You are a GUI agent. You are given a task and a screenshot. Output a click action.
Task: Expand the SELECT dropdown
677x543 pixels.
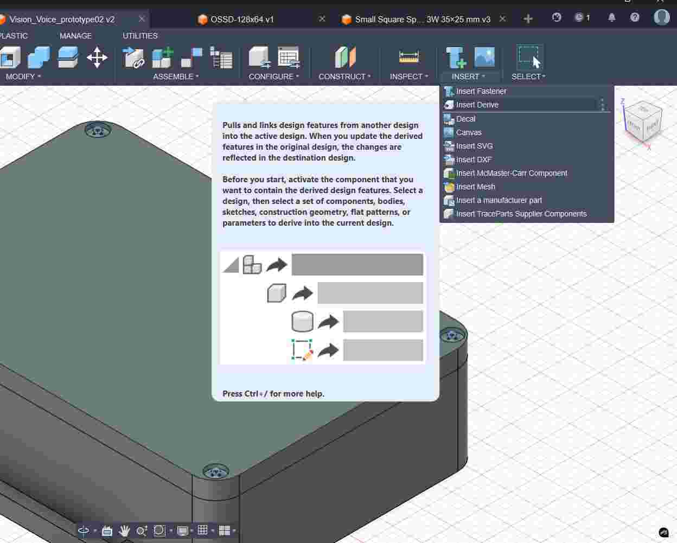(x=529, y=76)
